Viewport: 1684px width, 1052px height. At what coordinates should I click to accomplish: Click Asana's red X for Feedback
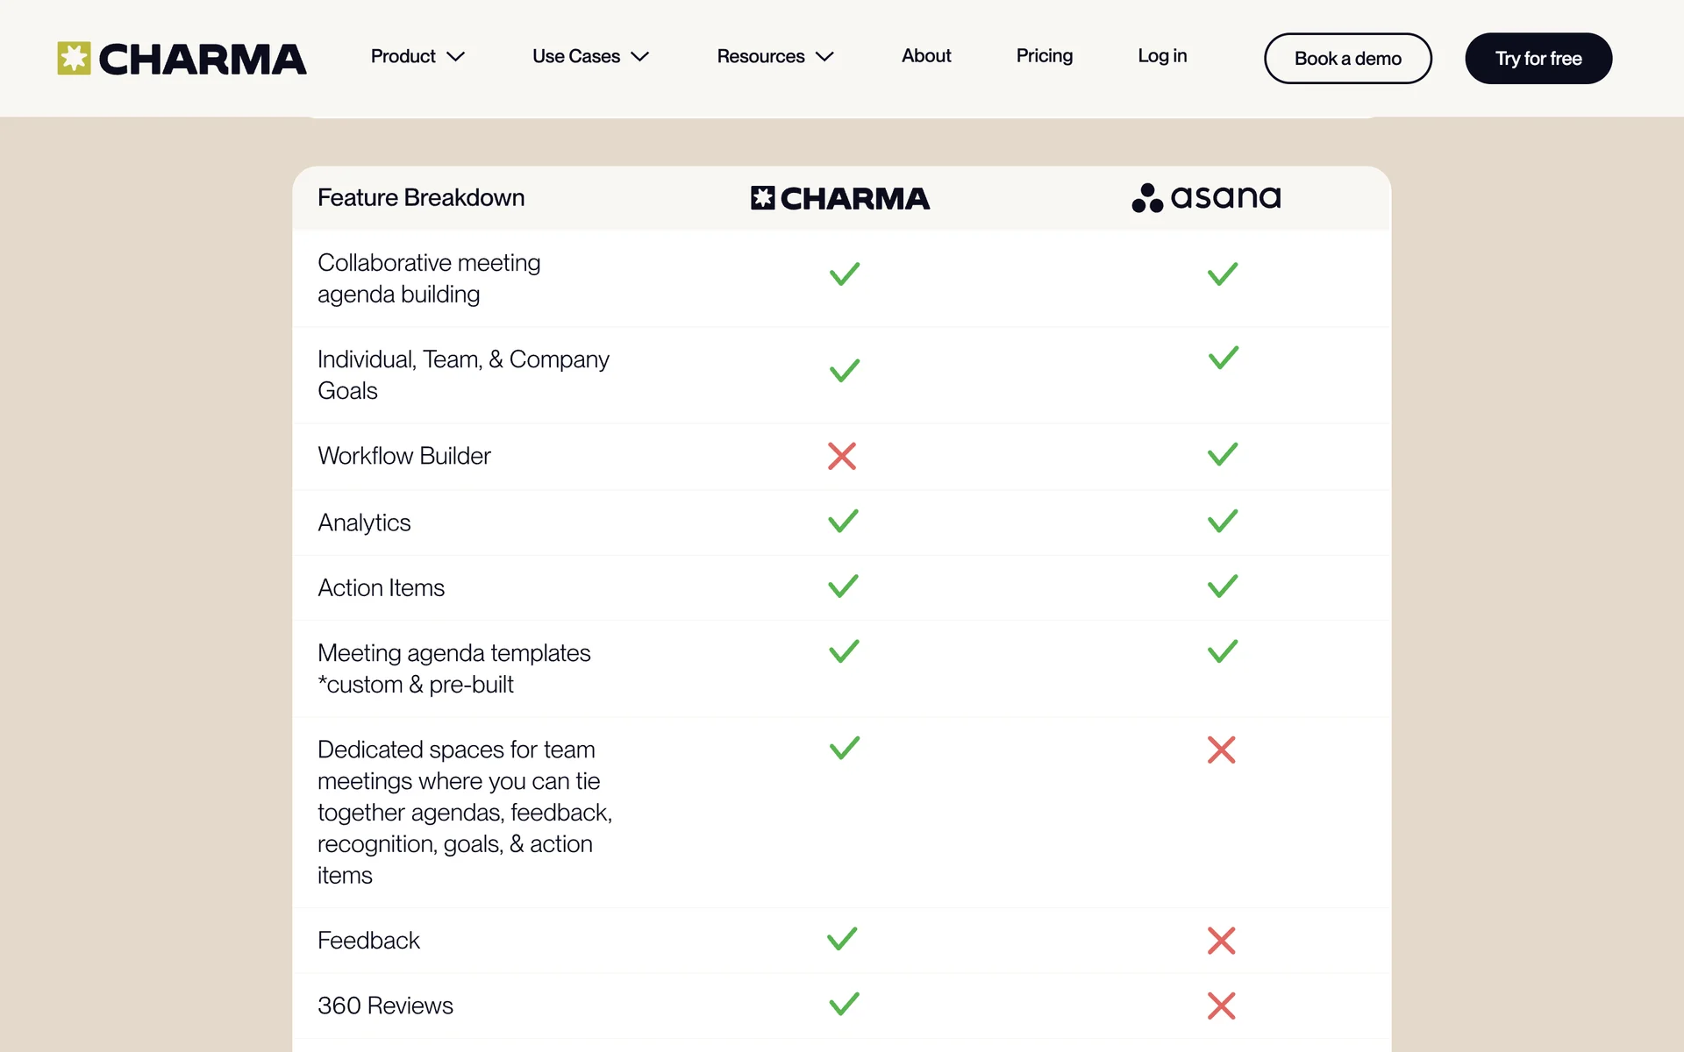1221,941
